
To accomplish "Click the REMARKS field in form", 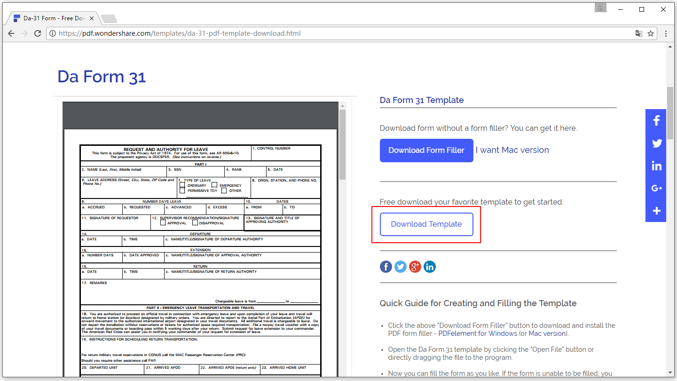I will [201, 292].
